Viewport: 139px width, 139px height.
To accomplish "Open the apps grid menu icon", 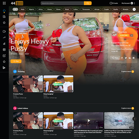I will pos(4,3).
